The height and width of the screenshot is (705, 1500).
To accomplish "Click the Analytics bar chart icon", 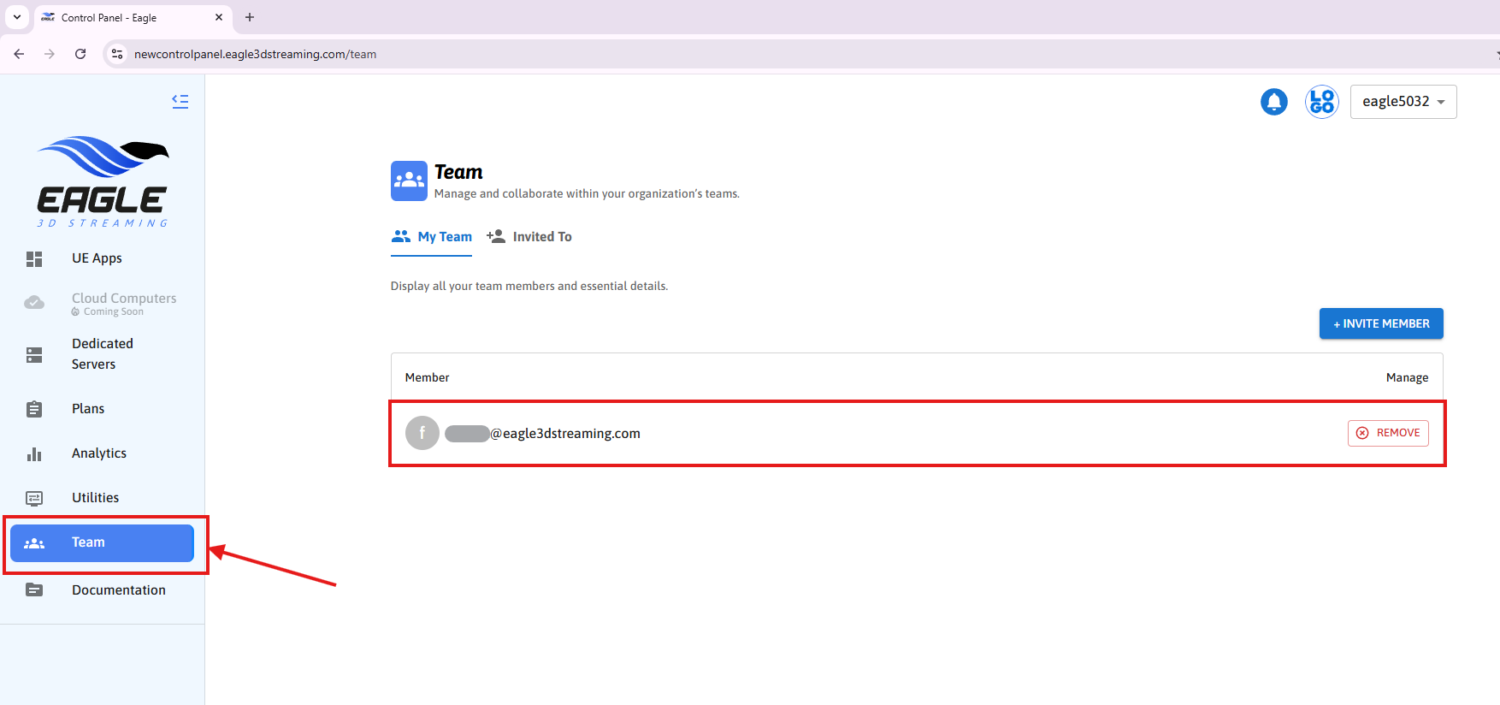I will 34,453.
